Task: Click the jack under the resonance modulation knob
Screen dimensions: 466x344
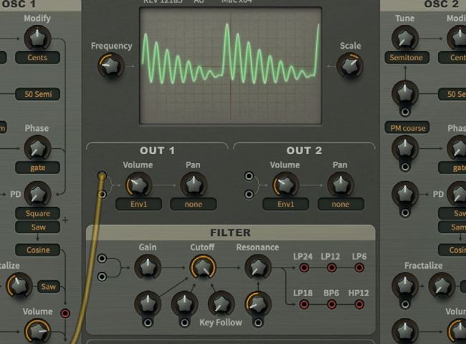Action: pyautogui.click(x=258, y=323)
